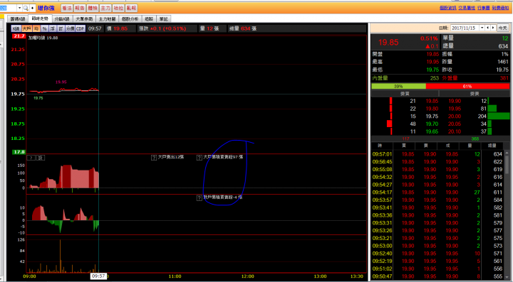The width and height of the screenshot is (513, 282).
Task: Click the 19.95 high label on the chart
Action: click(61, 82)
